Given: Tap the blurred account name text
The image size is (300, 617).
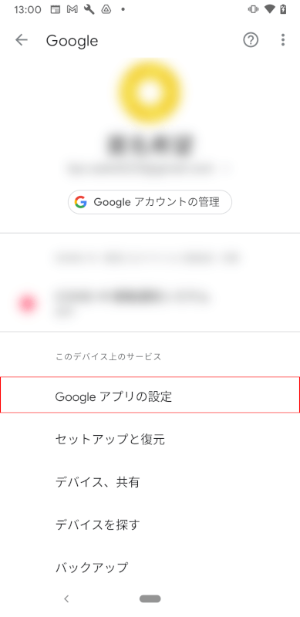Looking at the screenshot, I should (x=150, y=143).
